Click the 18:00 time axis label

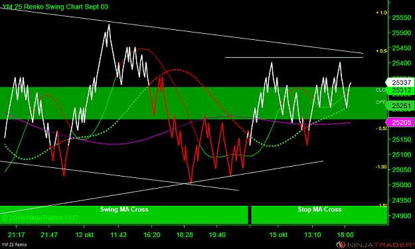345,234
